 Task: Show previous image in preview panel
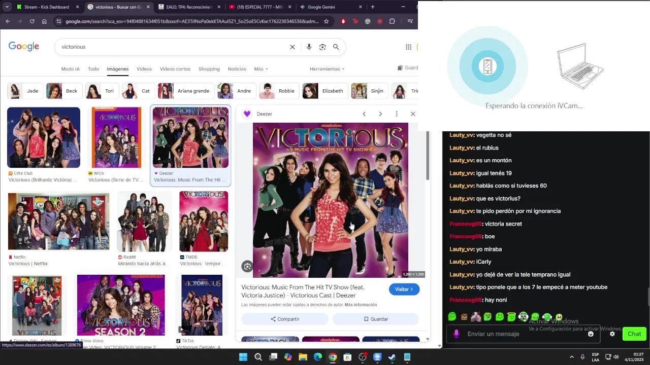click(364, 114)
